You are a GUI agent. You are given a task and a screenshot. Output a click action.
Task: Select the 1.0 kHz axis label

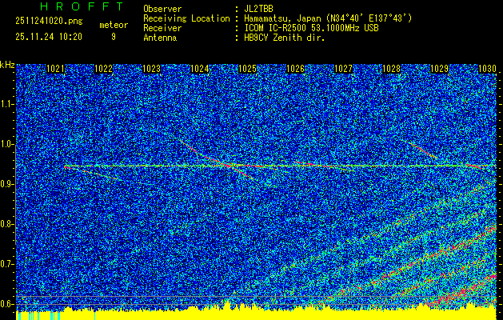(7, 144)
